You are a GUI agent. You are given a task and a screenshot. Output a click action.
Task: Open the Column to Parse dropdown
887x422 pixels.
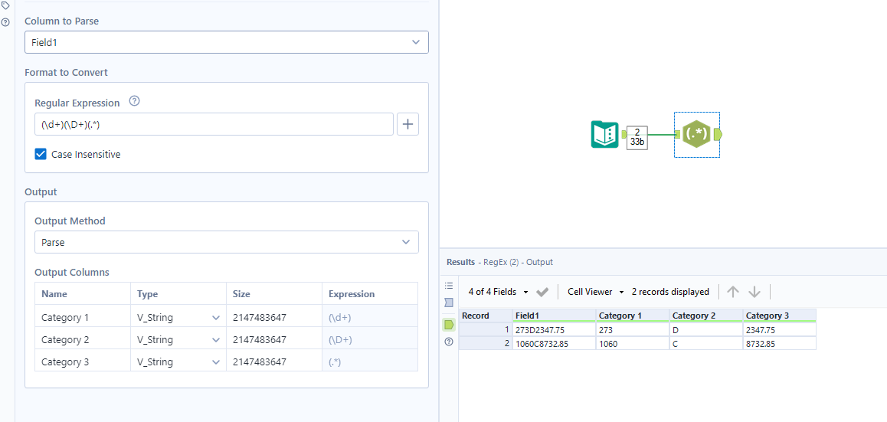tap(227, 42)
